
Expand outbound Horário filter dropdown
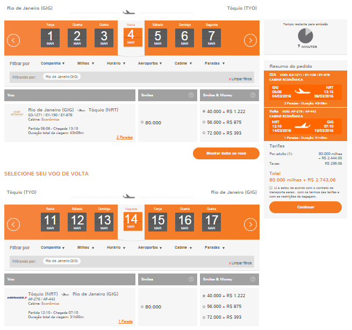click(116, 63)
